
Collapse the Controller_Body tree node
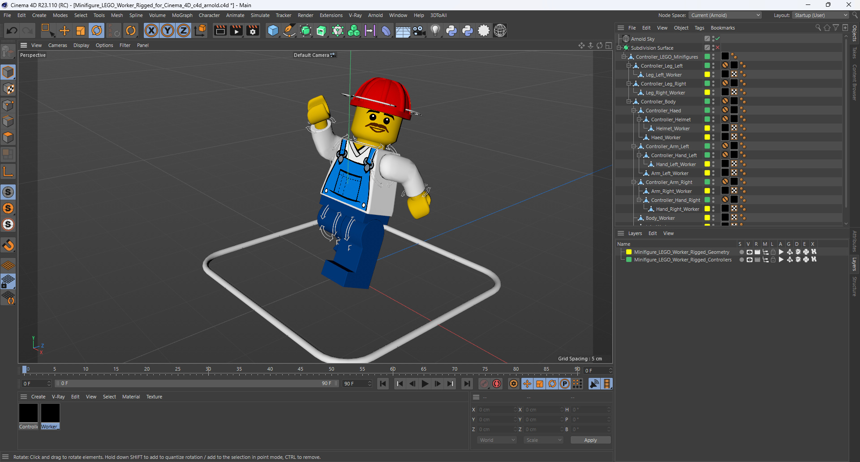(x=628, y=102)
